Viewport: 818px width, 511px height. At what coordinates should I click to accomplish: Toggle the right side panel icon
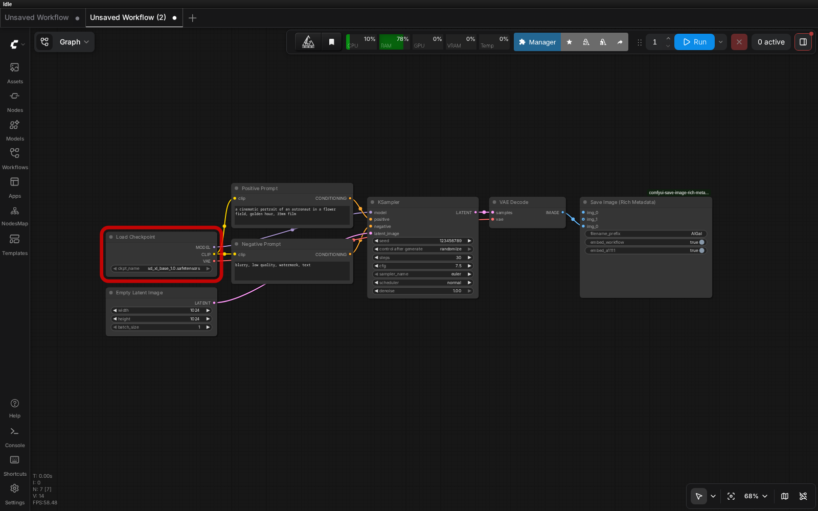[803, 42]
